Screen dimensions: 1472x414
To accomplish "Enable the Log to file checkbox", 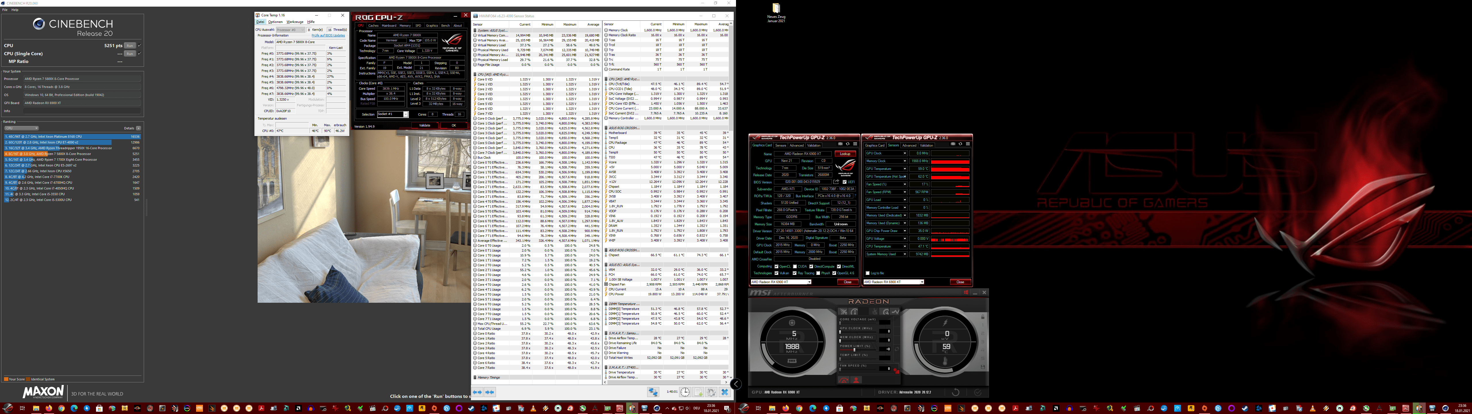I will click(867, 273).
